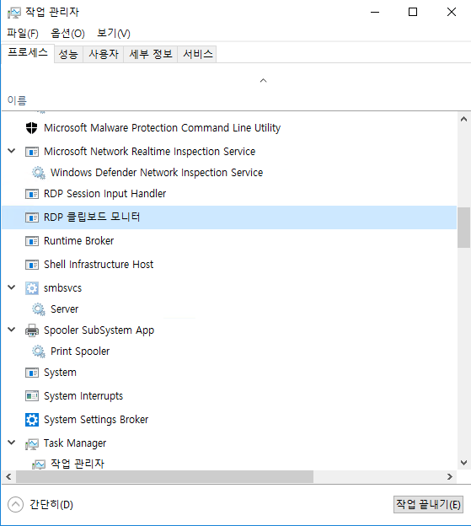Collapse the Microsoft Network Realtime Inspection Service group
This screenshot has width=471, height=526.
point(12,151)
